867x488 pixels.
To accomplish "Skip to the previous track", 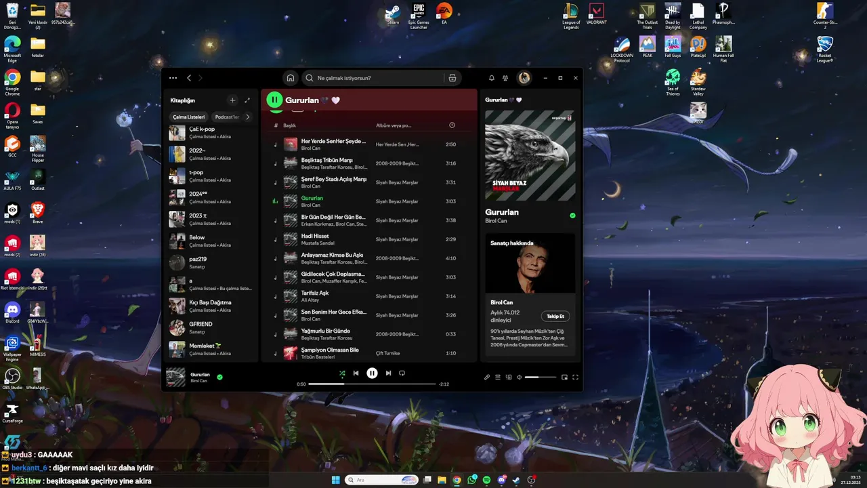I will pos(356,373).
